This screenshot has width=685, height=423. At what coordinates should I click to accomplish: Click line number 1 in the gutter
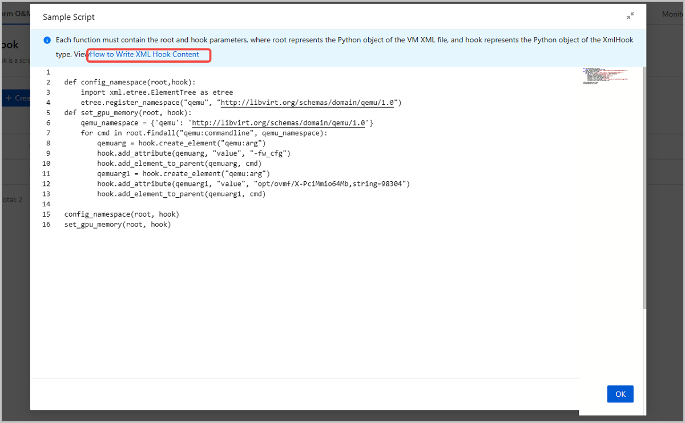(x=48, y=72)
